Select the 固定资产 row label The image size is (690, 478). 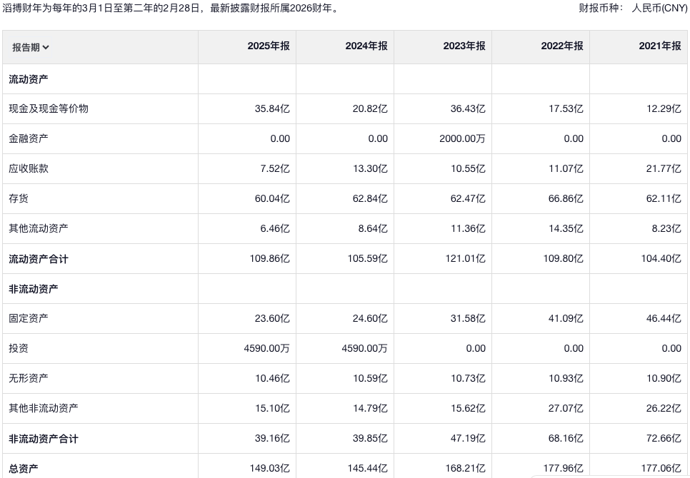[x=29, y=319]
